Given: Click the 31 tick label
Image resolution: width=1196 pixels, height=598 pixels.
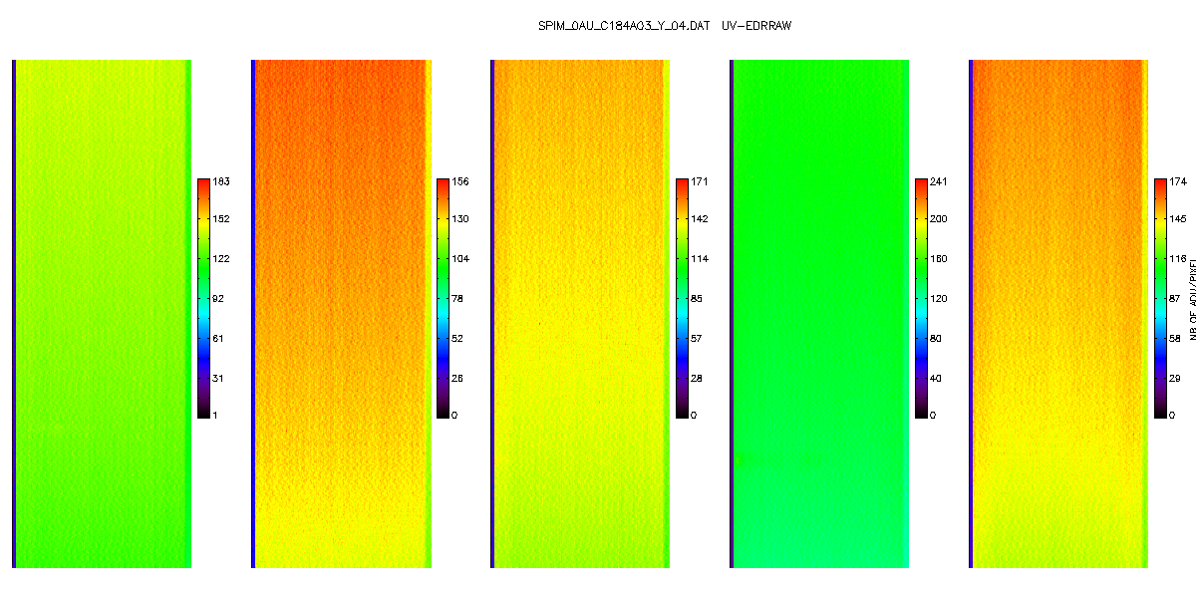Looking at the screenshot, I should click(219, 379).
